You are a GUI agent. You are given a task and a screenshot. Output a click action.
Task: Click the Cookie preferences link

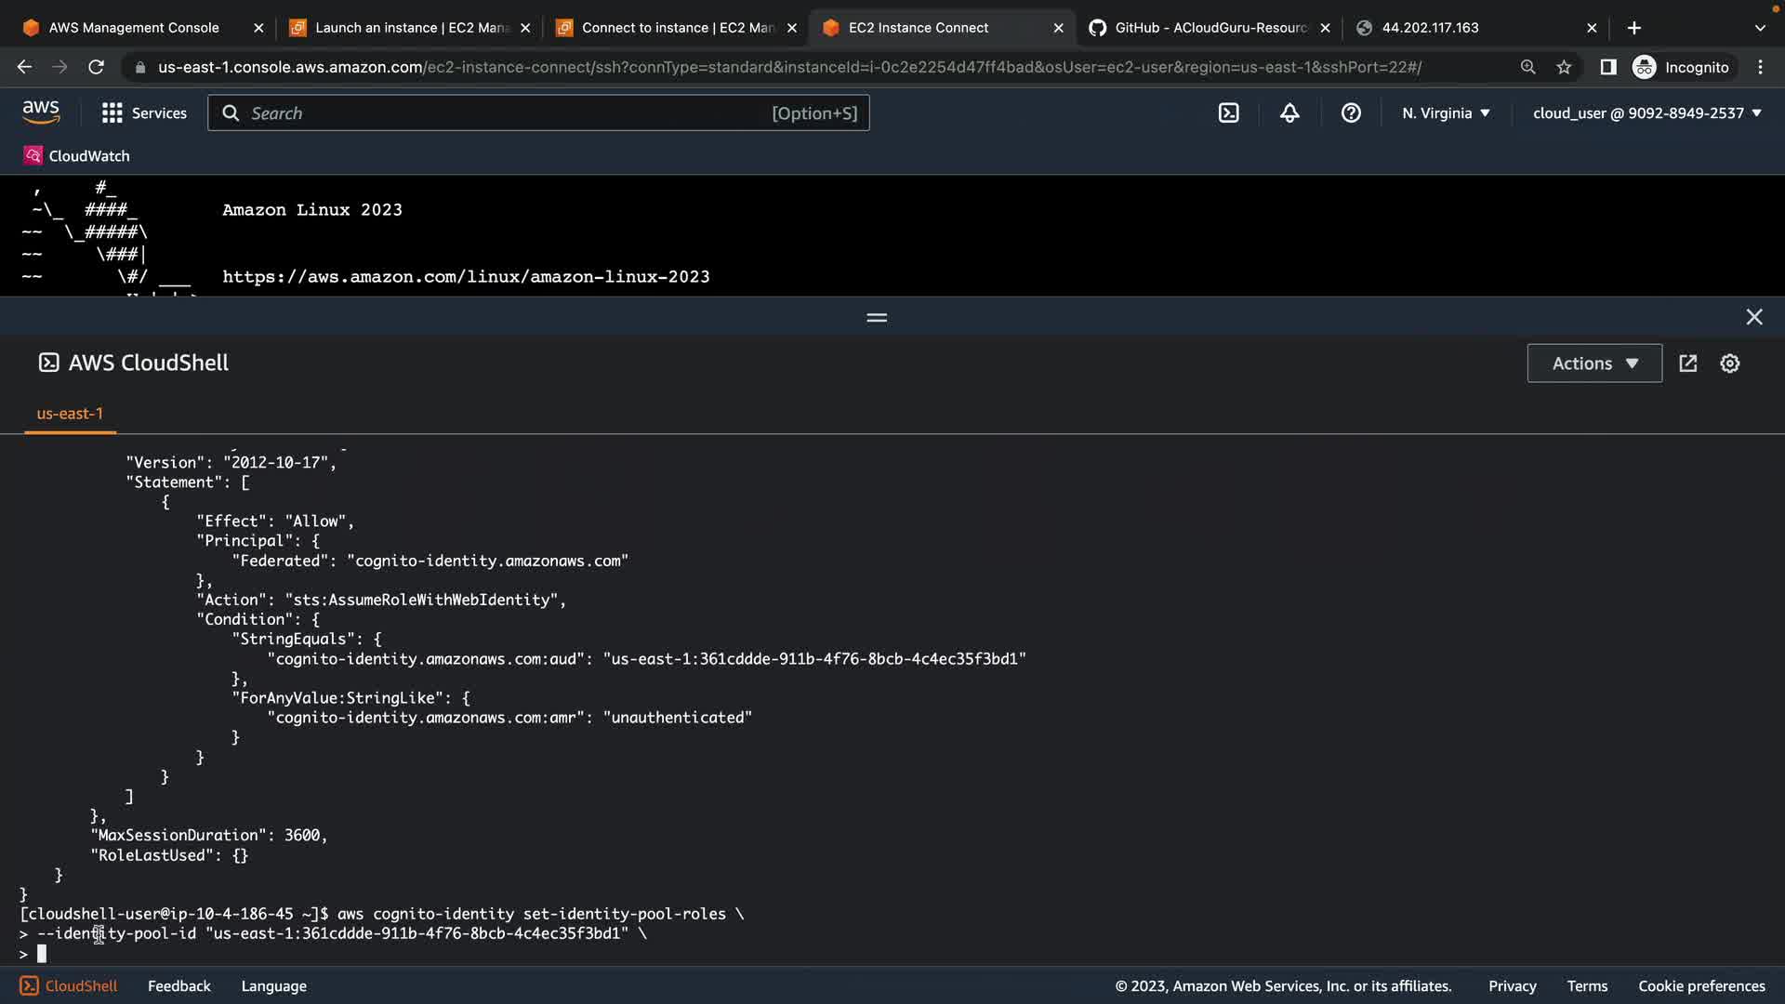tap(1700, 985)
